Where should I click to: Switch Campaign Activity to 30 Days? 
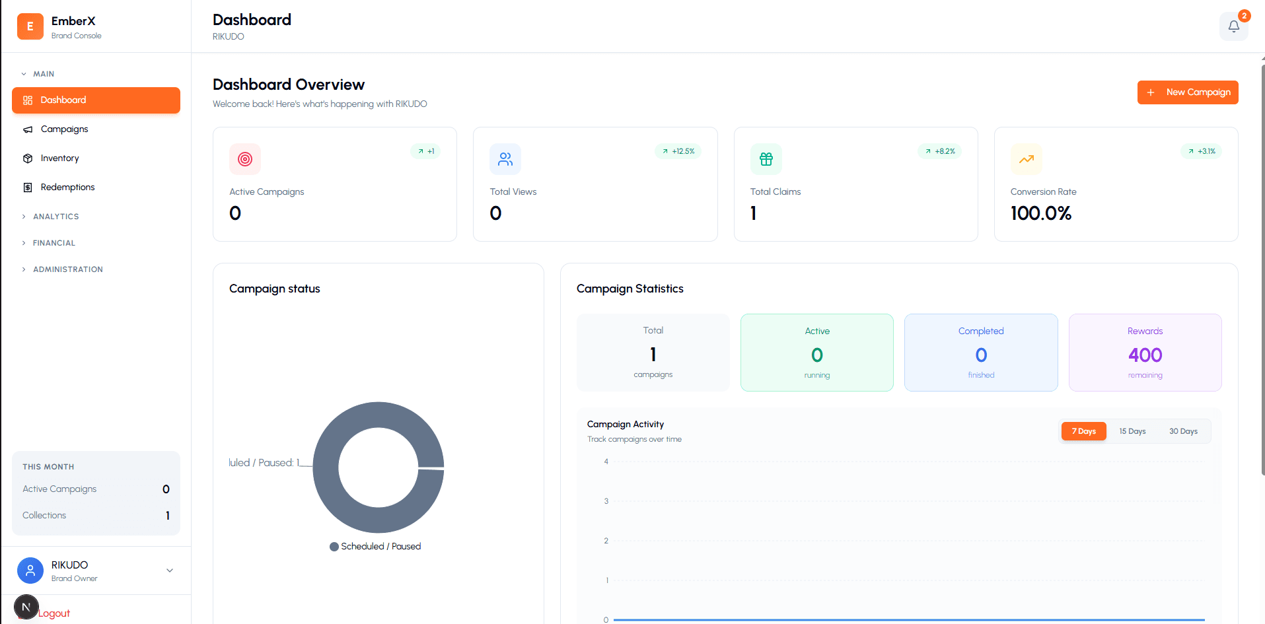click(1182, 431)
